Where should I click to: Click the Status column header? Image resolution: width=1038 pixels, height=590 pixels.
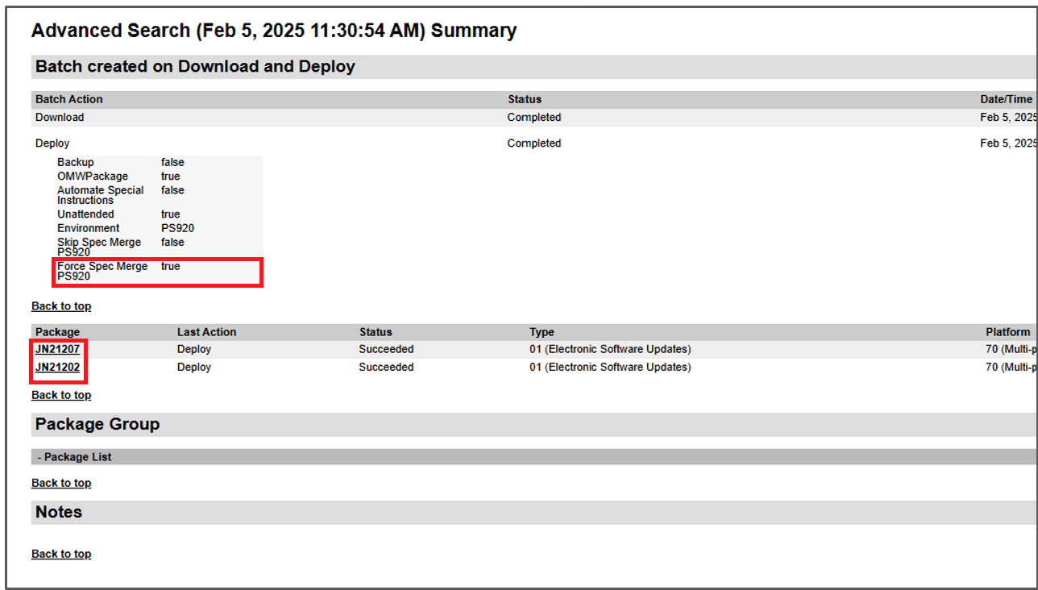coord(524,98)
